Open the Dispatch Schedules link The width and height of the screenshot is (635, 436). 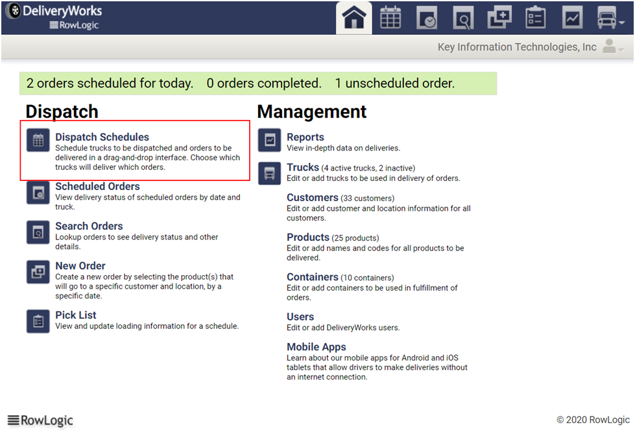tap(102, 137)
